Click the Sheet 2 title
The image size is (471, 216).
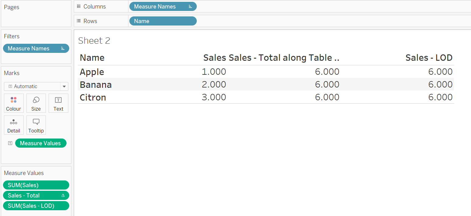(x=94, y=40)
